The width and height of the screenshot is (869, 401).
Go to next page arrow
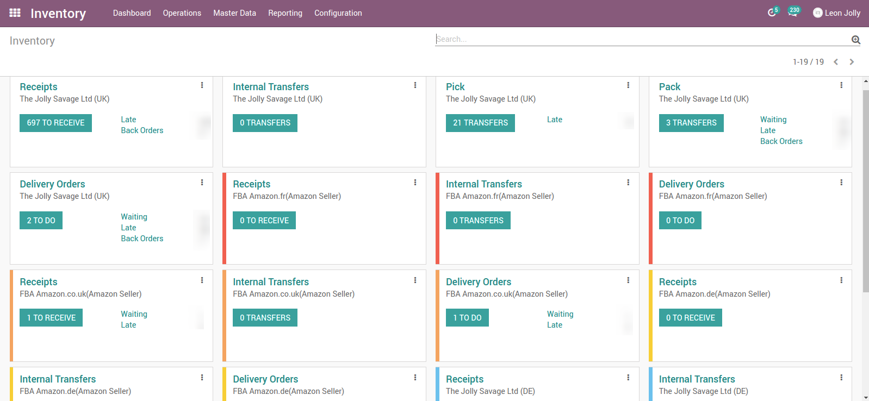point(852,62)
